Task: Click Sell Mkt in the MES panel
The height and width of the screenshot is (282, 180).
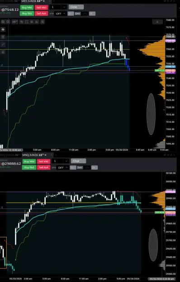Action: tap(41, 8)
